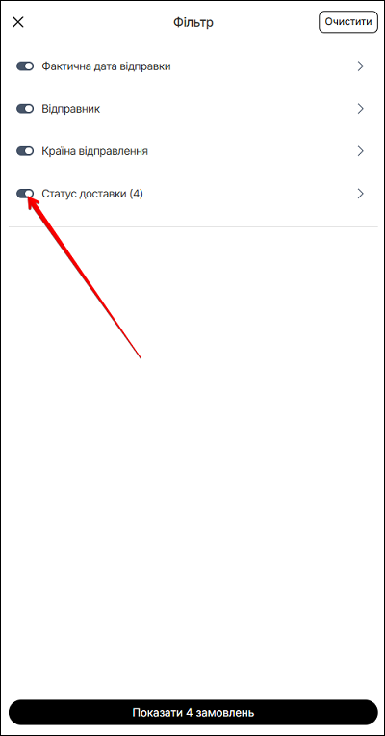
Task: Close the filter screen with the X icon
Action: [x=18, y=22]
